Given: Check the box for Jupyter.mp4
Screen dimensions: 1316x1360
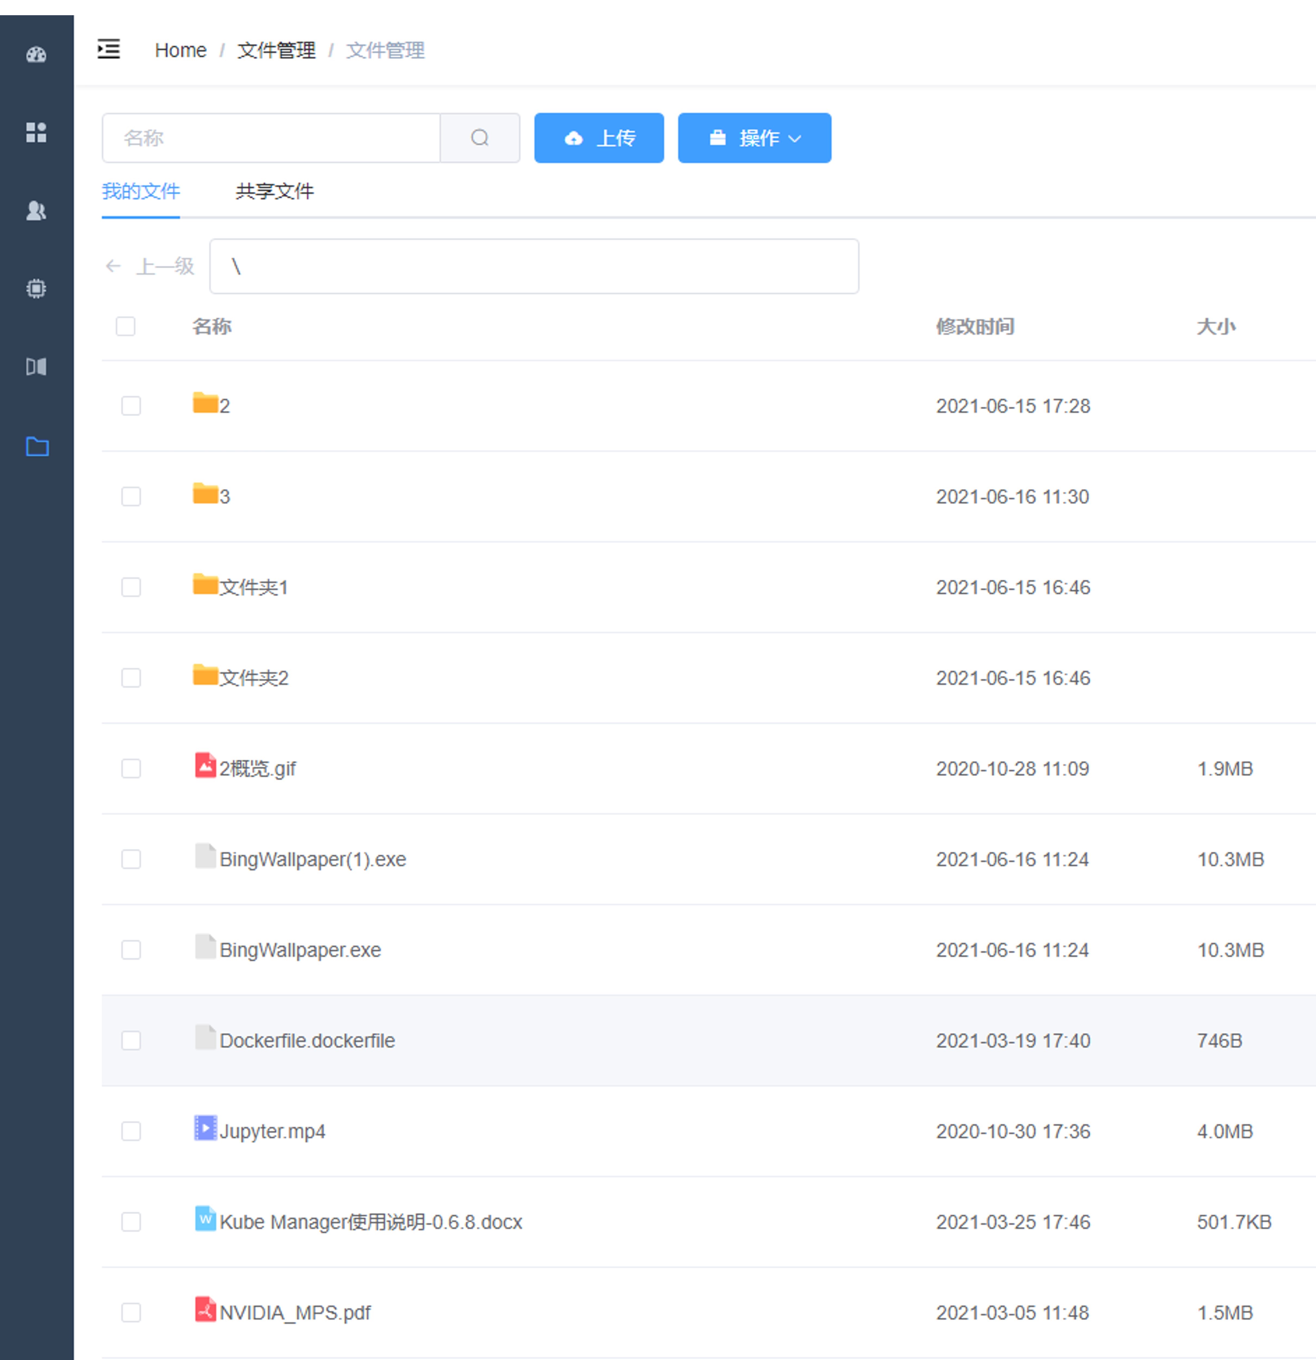Looking at the screenshot, I should pyautogui.click(x=131, y=1131).
